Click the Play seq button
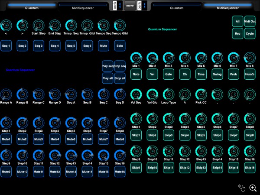This screenshot has width=260, height=195. (x=107, y=66)
